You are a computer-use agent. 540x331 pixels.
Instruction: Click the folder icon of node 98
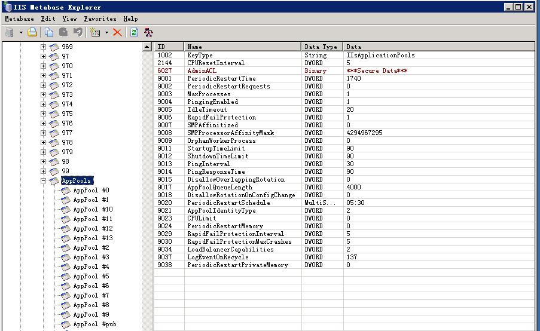tap(54, 162)
